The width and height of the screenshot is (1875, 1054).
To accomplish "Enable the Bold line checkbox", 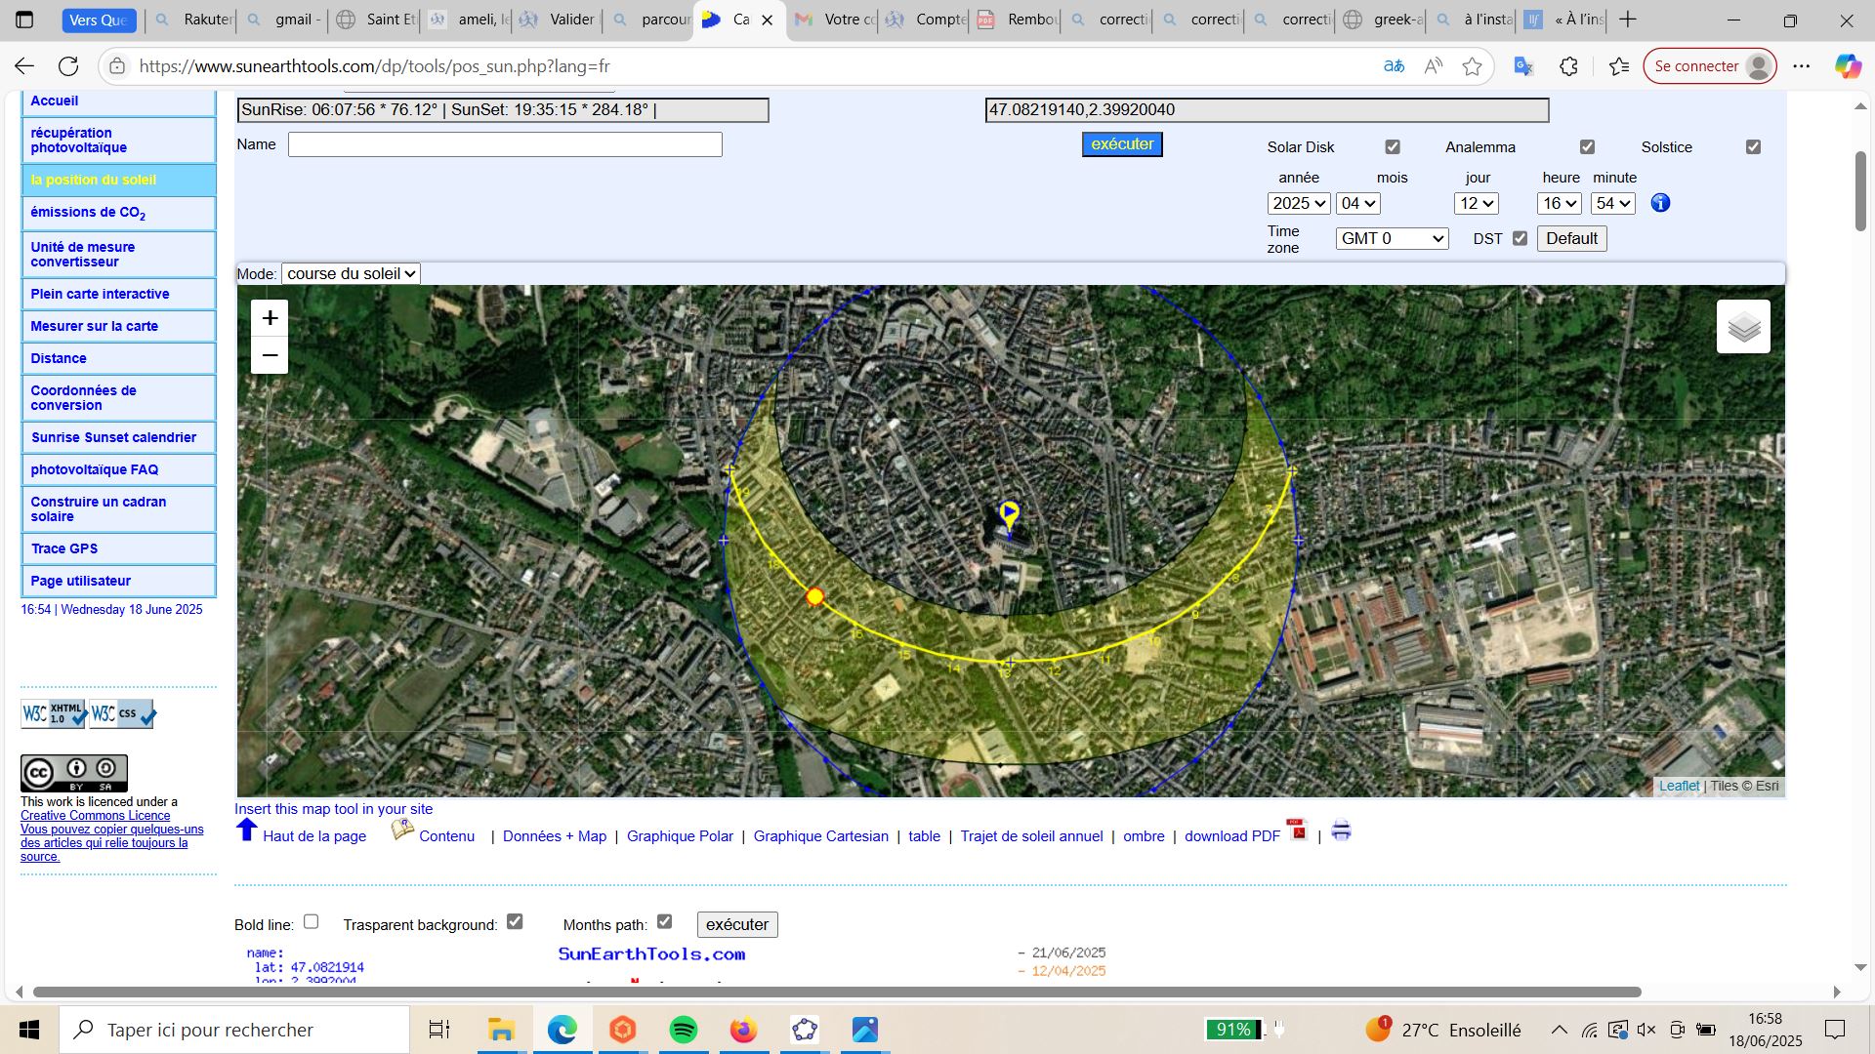I will 311,921.
